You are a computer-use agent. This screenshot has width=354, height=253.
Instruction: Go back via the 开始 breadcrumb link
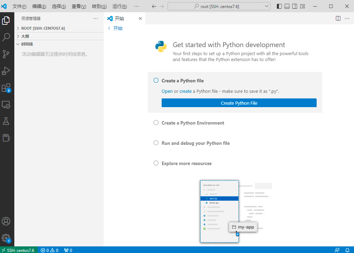tap(115, 28)
